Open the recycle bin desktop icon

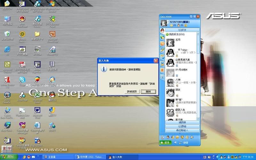[7, 36]
